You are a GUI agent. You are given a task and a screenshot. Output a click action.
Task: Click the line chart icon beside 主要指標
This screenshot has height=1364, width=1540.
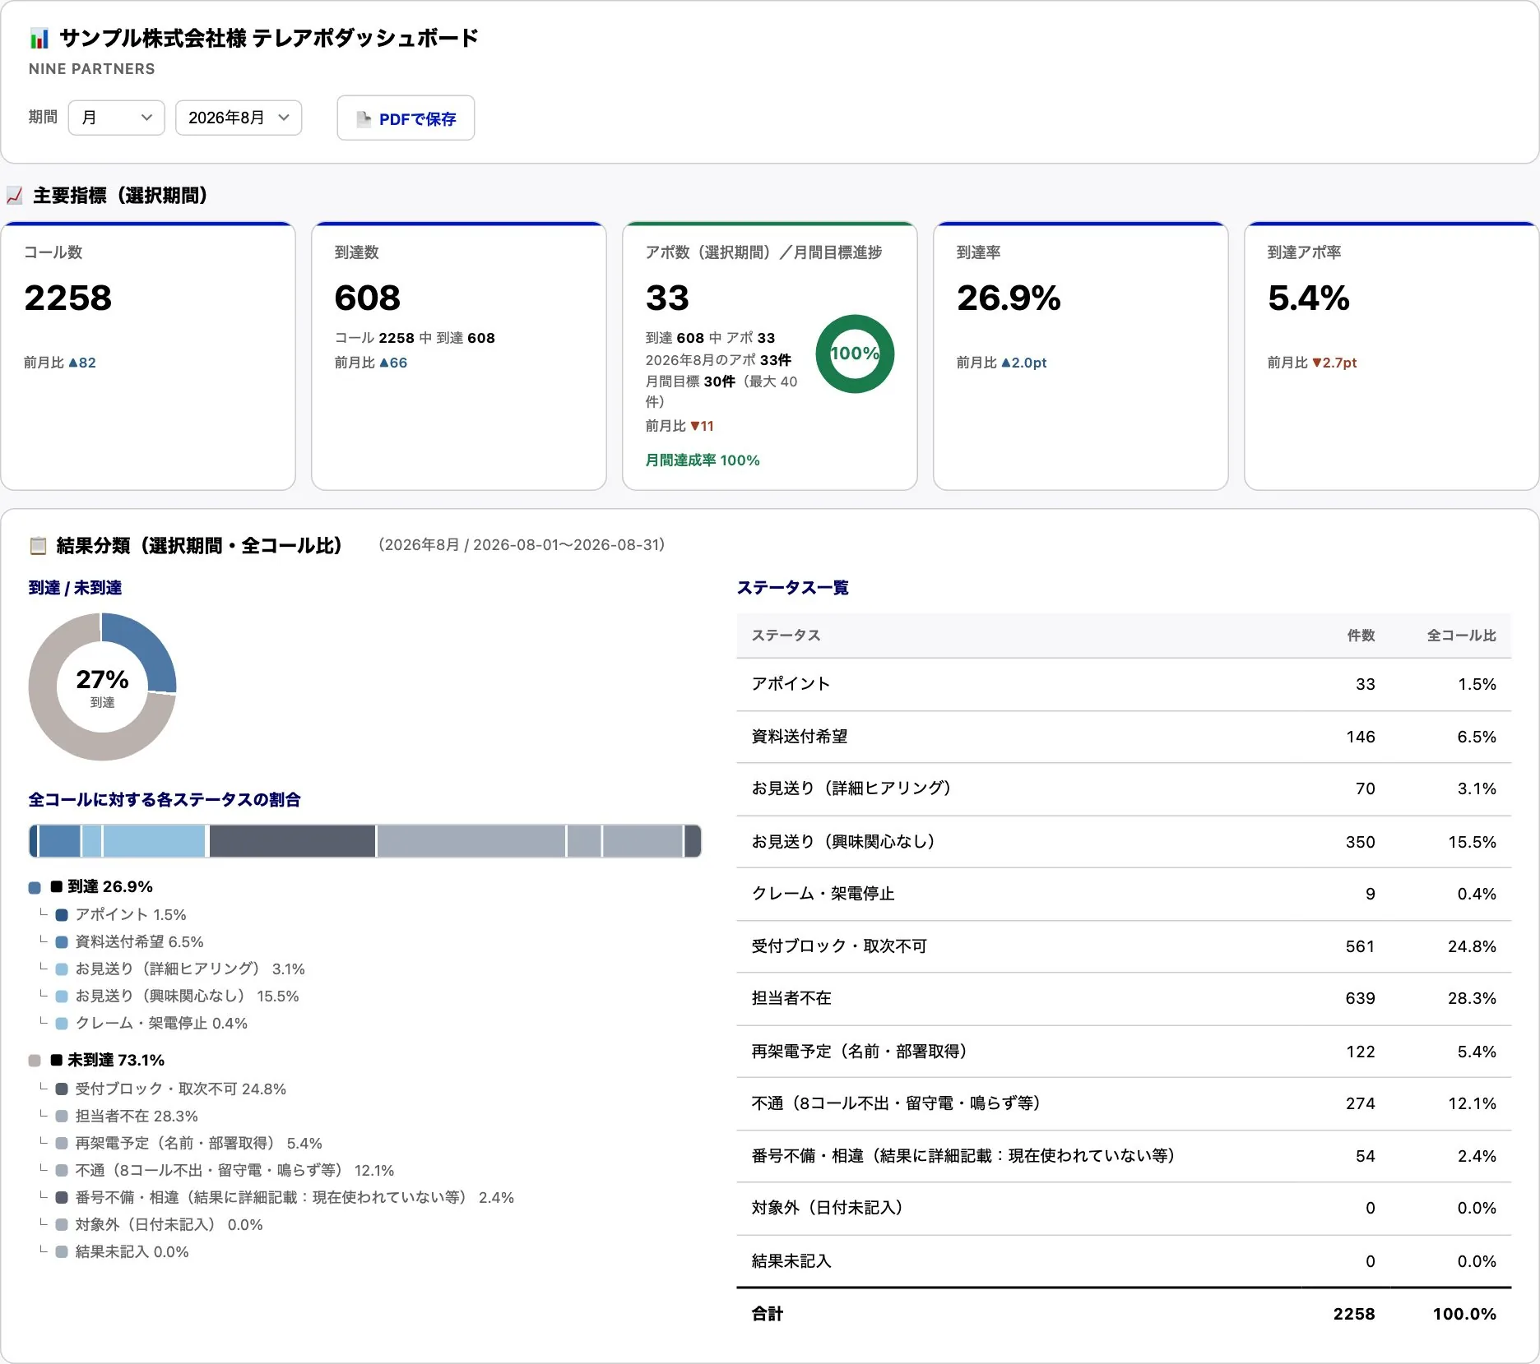[15, 196]
